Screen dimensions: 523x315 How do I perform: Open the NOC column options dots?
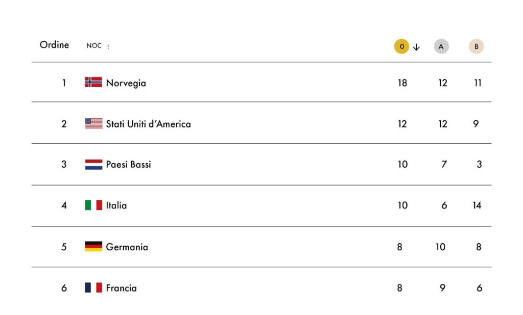pyautogui.click(x=108, y=46)
